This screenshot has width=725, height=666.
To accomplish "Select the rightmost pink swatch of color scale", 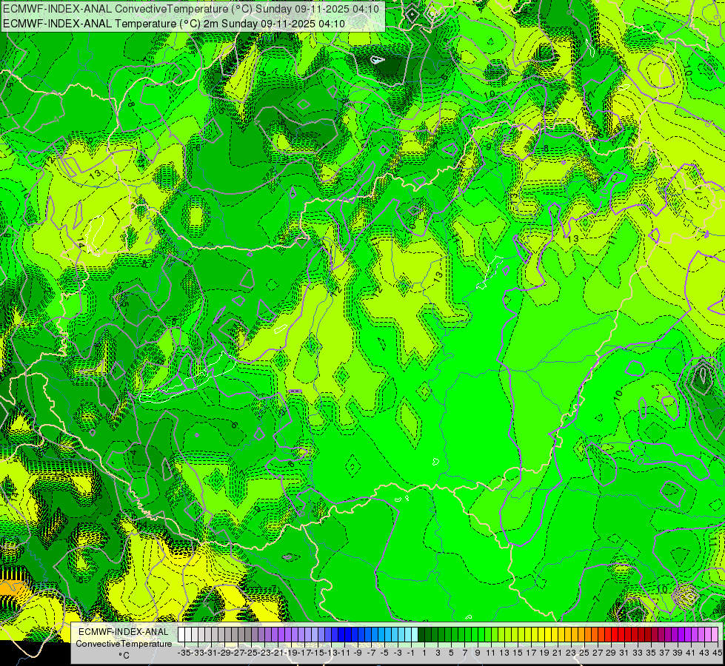I will point(715,634).
